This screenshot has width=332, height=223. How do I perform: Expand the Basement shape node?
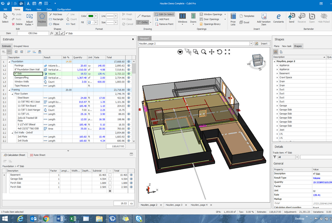(277, 73)
